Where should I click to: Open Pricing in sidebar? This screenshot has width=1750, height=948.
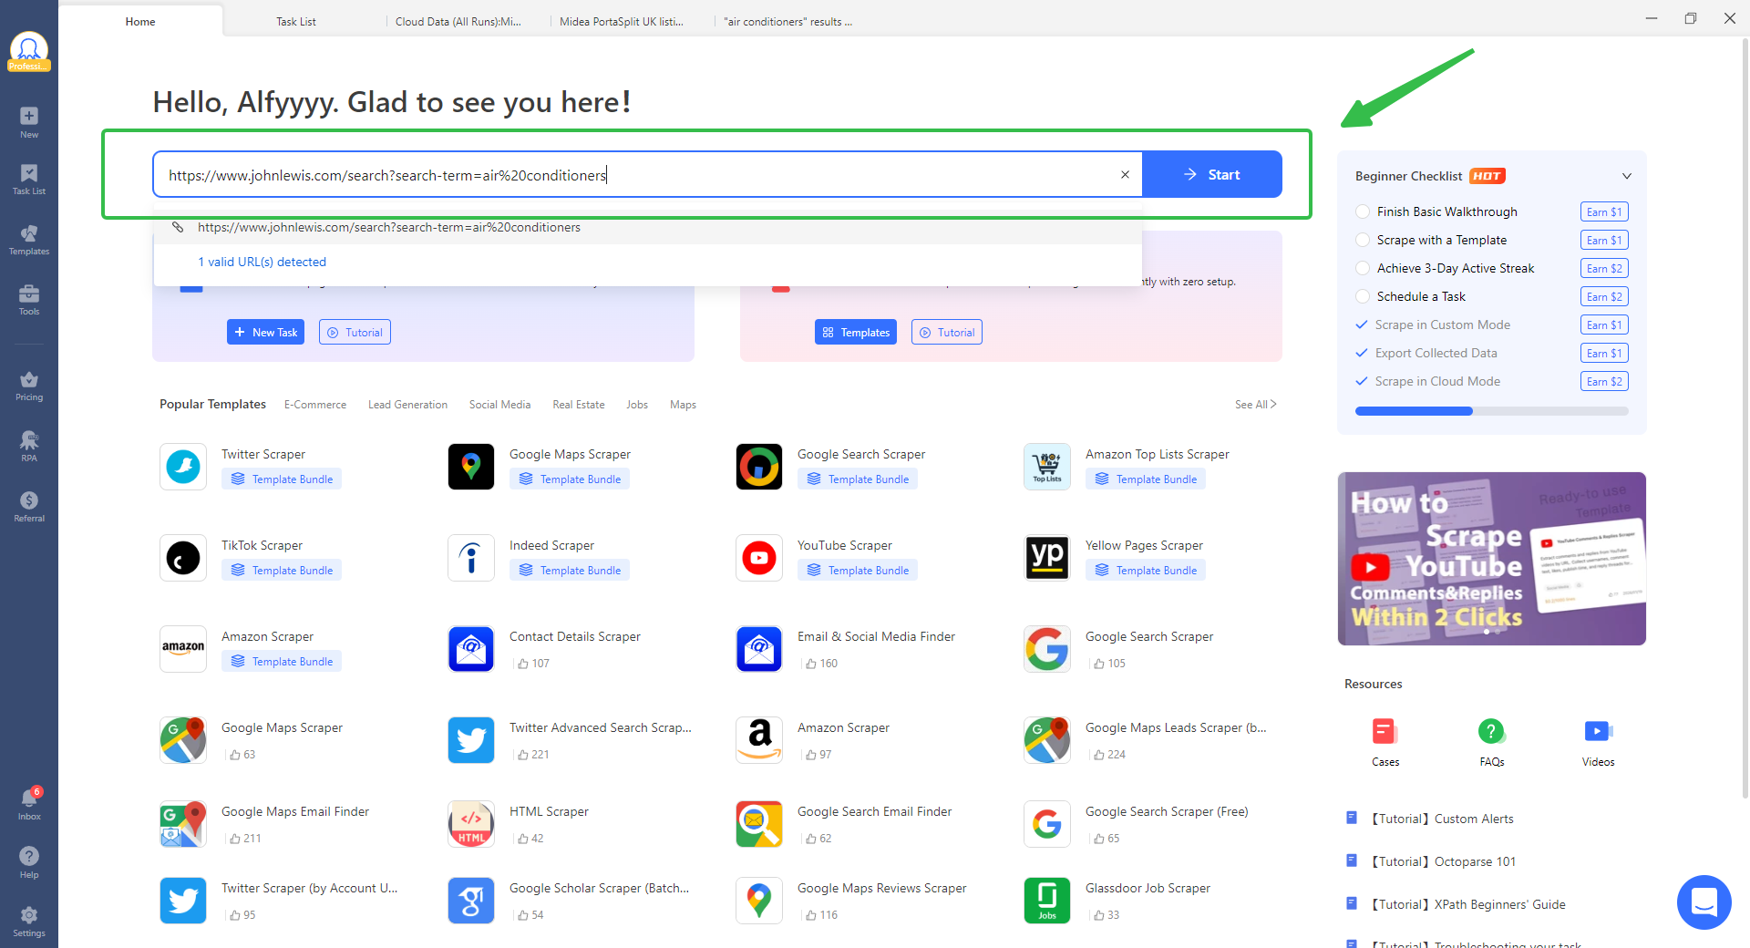(x=29, y=386)
